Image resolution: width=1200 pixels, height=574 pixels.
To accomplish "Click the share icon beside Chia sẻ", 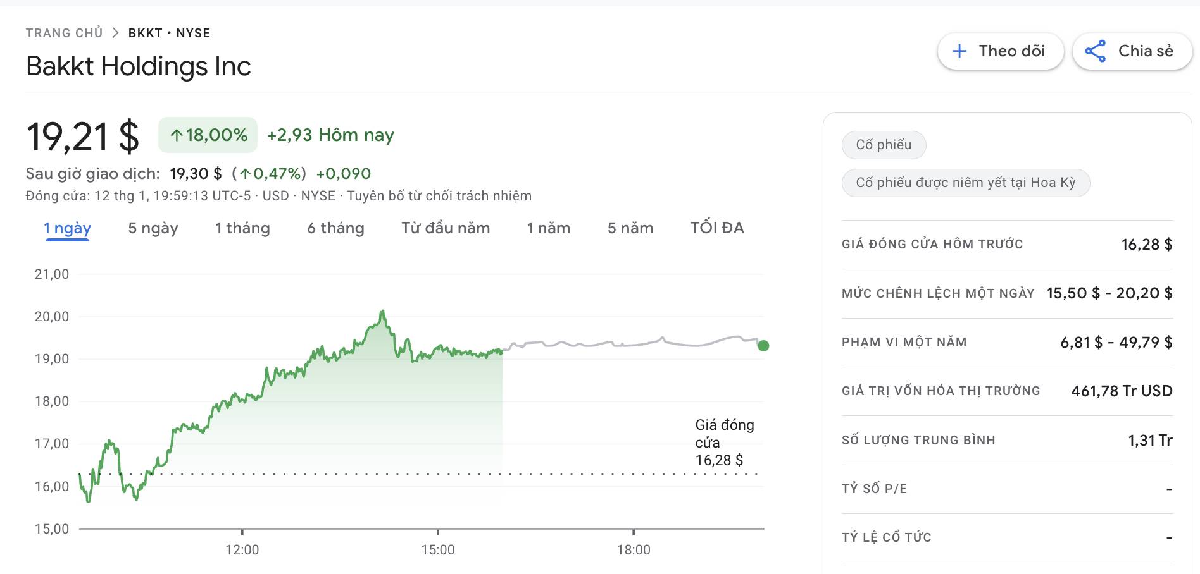I will [x=1095, y=51].
